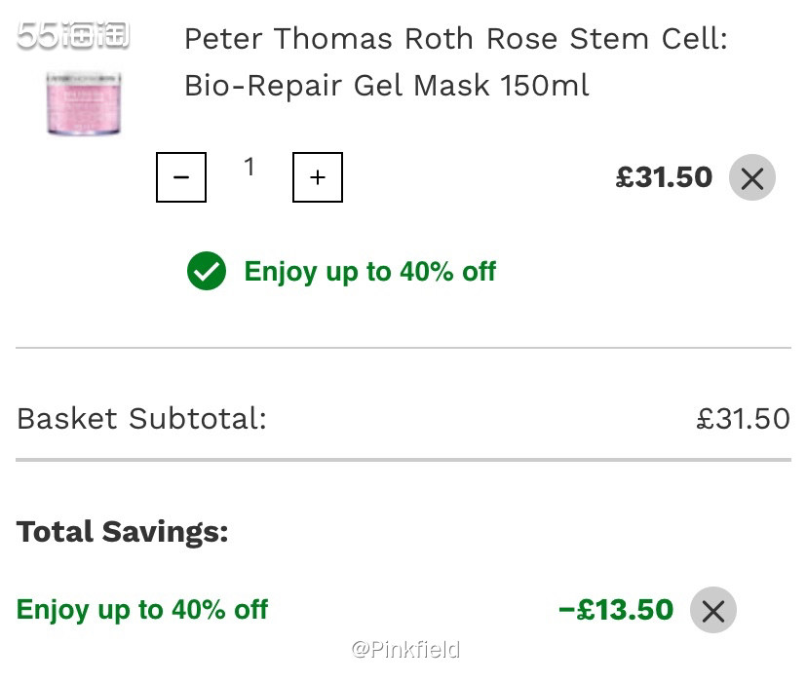Click the 55海淘 watermark logo
The image size is (807, 682).
click(73, 37)
